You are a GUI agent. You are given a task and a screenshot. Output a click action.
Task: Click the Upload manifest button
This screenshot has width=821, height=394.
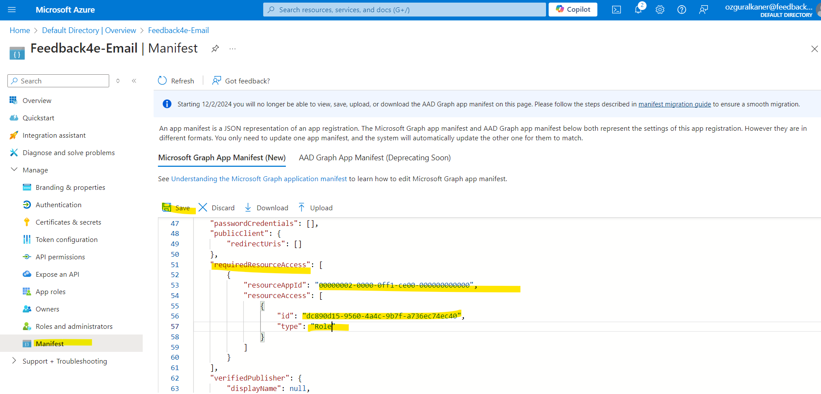pyautogui.click(x=315, y=208)
